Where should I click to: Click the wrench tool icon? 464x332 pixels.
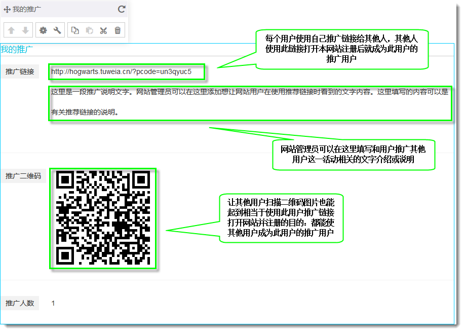tap(57, 30)
